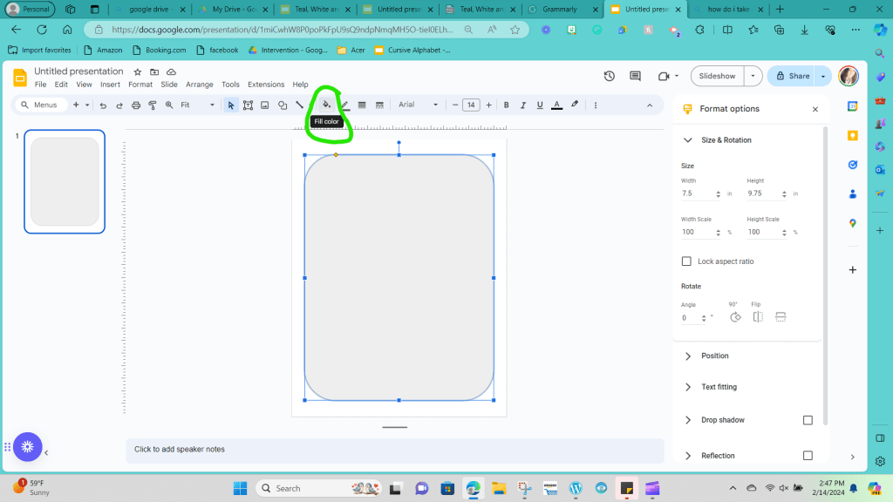Click the Insert image toolbar icon
This screenshot has height=502, width=893.
click(x=265, y=105)
